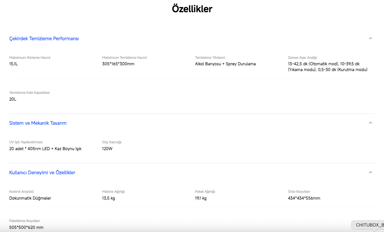The width and height of the screenshot is (384, 232).
Task: Click the 20L cleaning container capacity value
Action: click(x=13, y=99)
